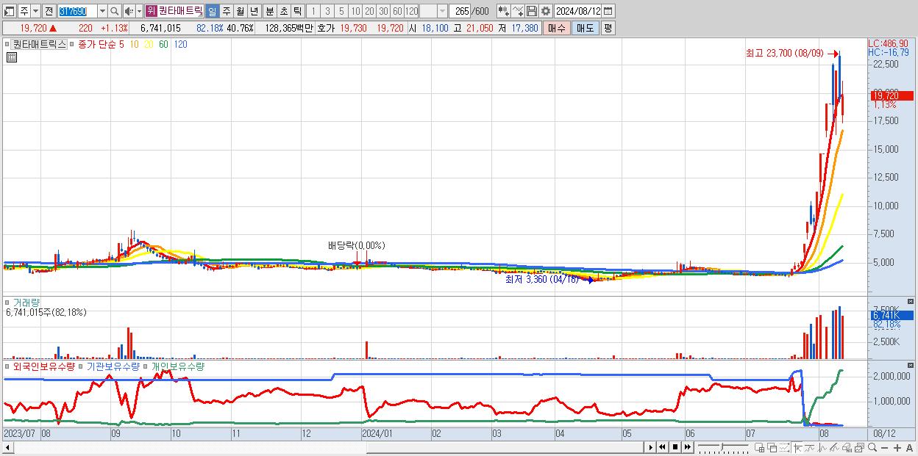918x456 pixels.
Task: Click the overlapping windows icon in bottom toolbar
Action: click(x=772, y=447)
